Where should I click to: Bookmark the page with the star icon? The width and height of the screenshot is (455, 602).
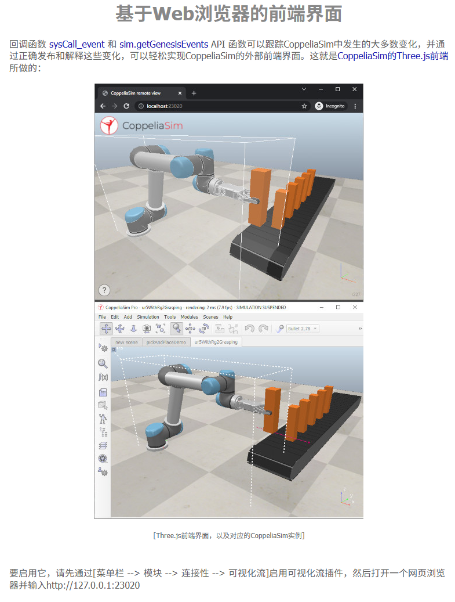[x=304, y=106]
